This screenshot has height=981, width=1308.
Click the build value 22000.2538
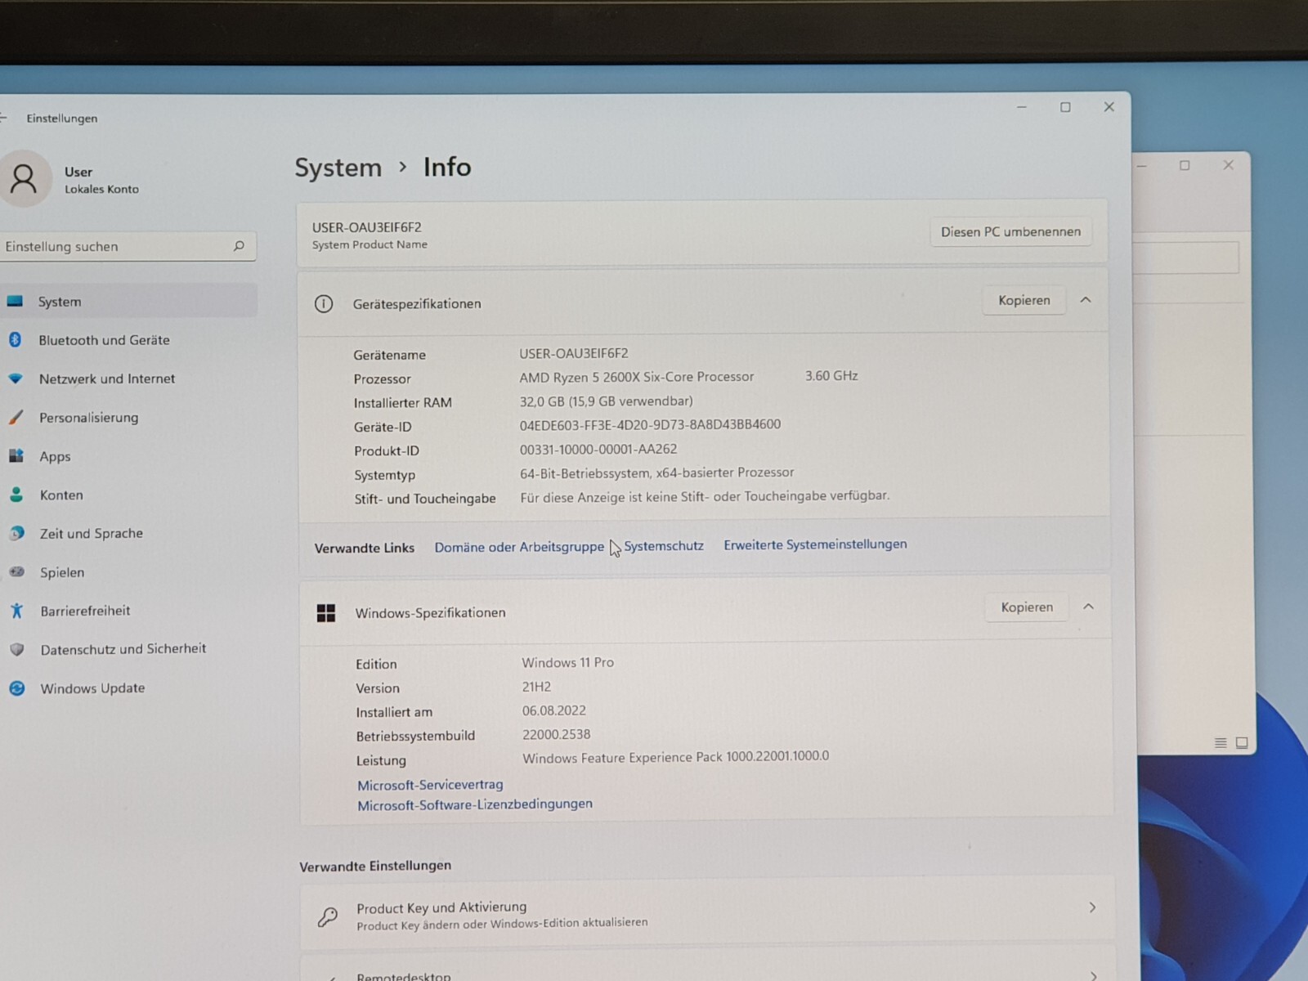point(556,734)
